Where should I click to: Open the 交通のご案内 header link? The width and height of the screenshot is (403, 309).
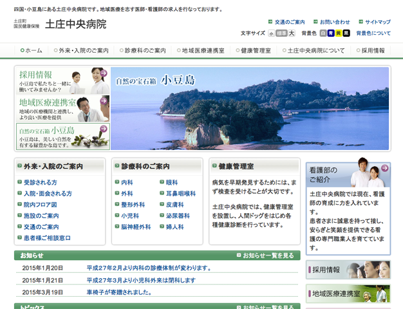[x=290, y=22]
